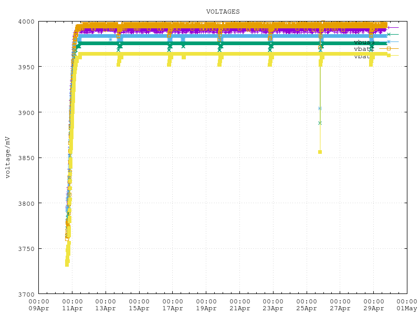Click the 09Apr x-axis date label
Image resolution: width=420 pixels, height=315 pixels.
pyautogui.click(x=39, y=309)
